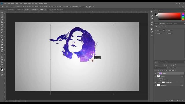Select the Spot Healing Brush tool
This screenshot has height=104, width=185.
point(2,30)
